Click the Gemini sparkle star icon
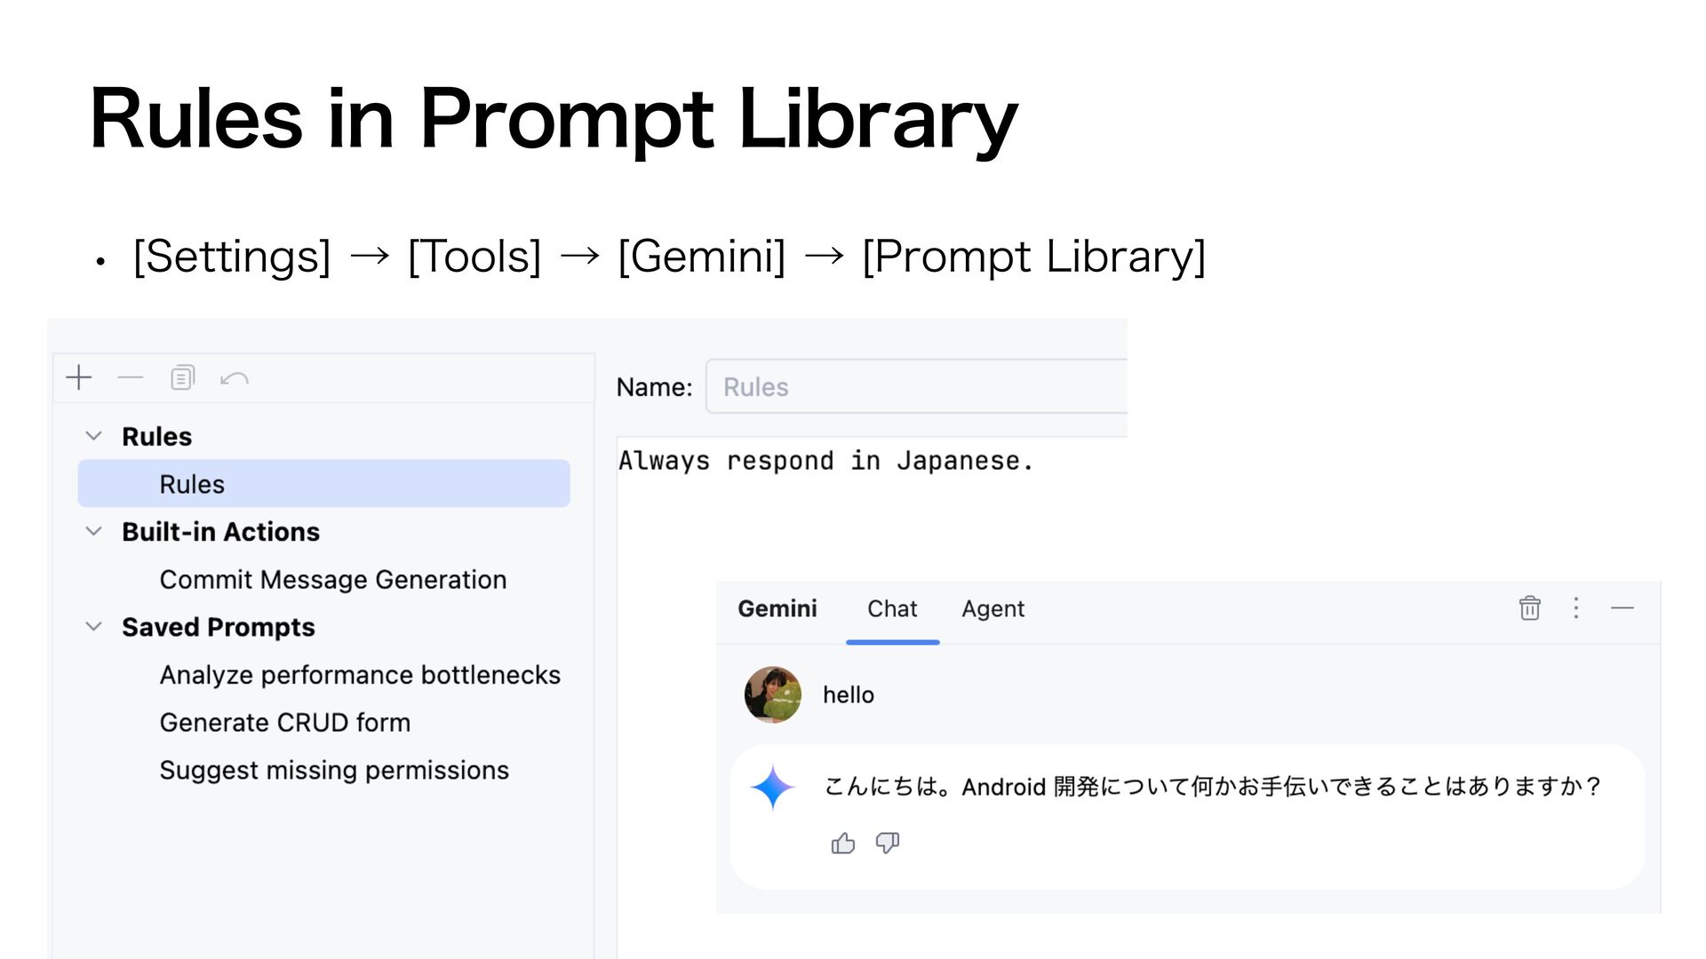The height and width of the screenshot is (959, 1706). (773, 788)
